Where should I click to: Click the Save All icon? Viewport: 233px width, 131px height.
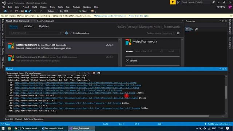(x=30, y=11)
